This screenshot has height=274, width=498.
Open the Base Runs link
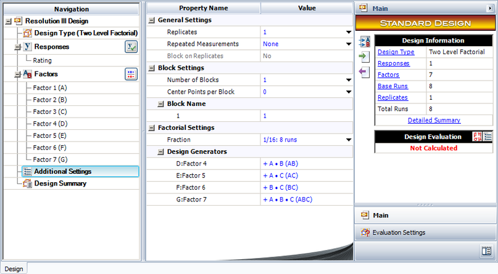click(x=392, y=86)
